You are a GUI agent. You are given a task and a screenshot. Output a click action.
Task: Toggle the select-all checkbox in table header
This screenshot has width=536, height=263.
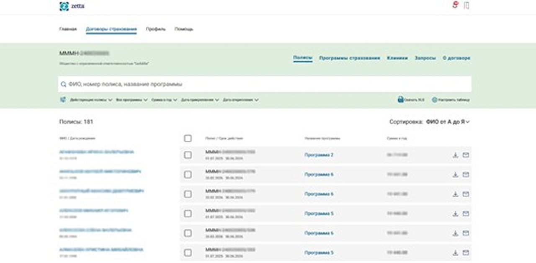coord(188,138)
